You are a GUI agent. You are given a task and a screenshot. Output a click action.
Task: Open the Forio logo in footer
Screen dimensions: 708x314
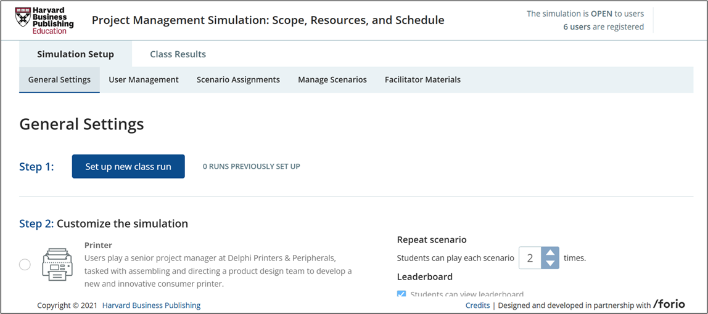(669, 304)
